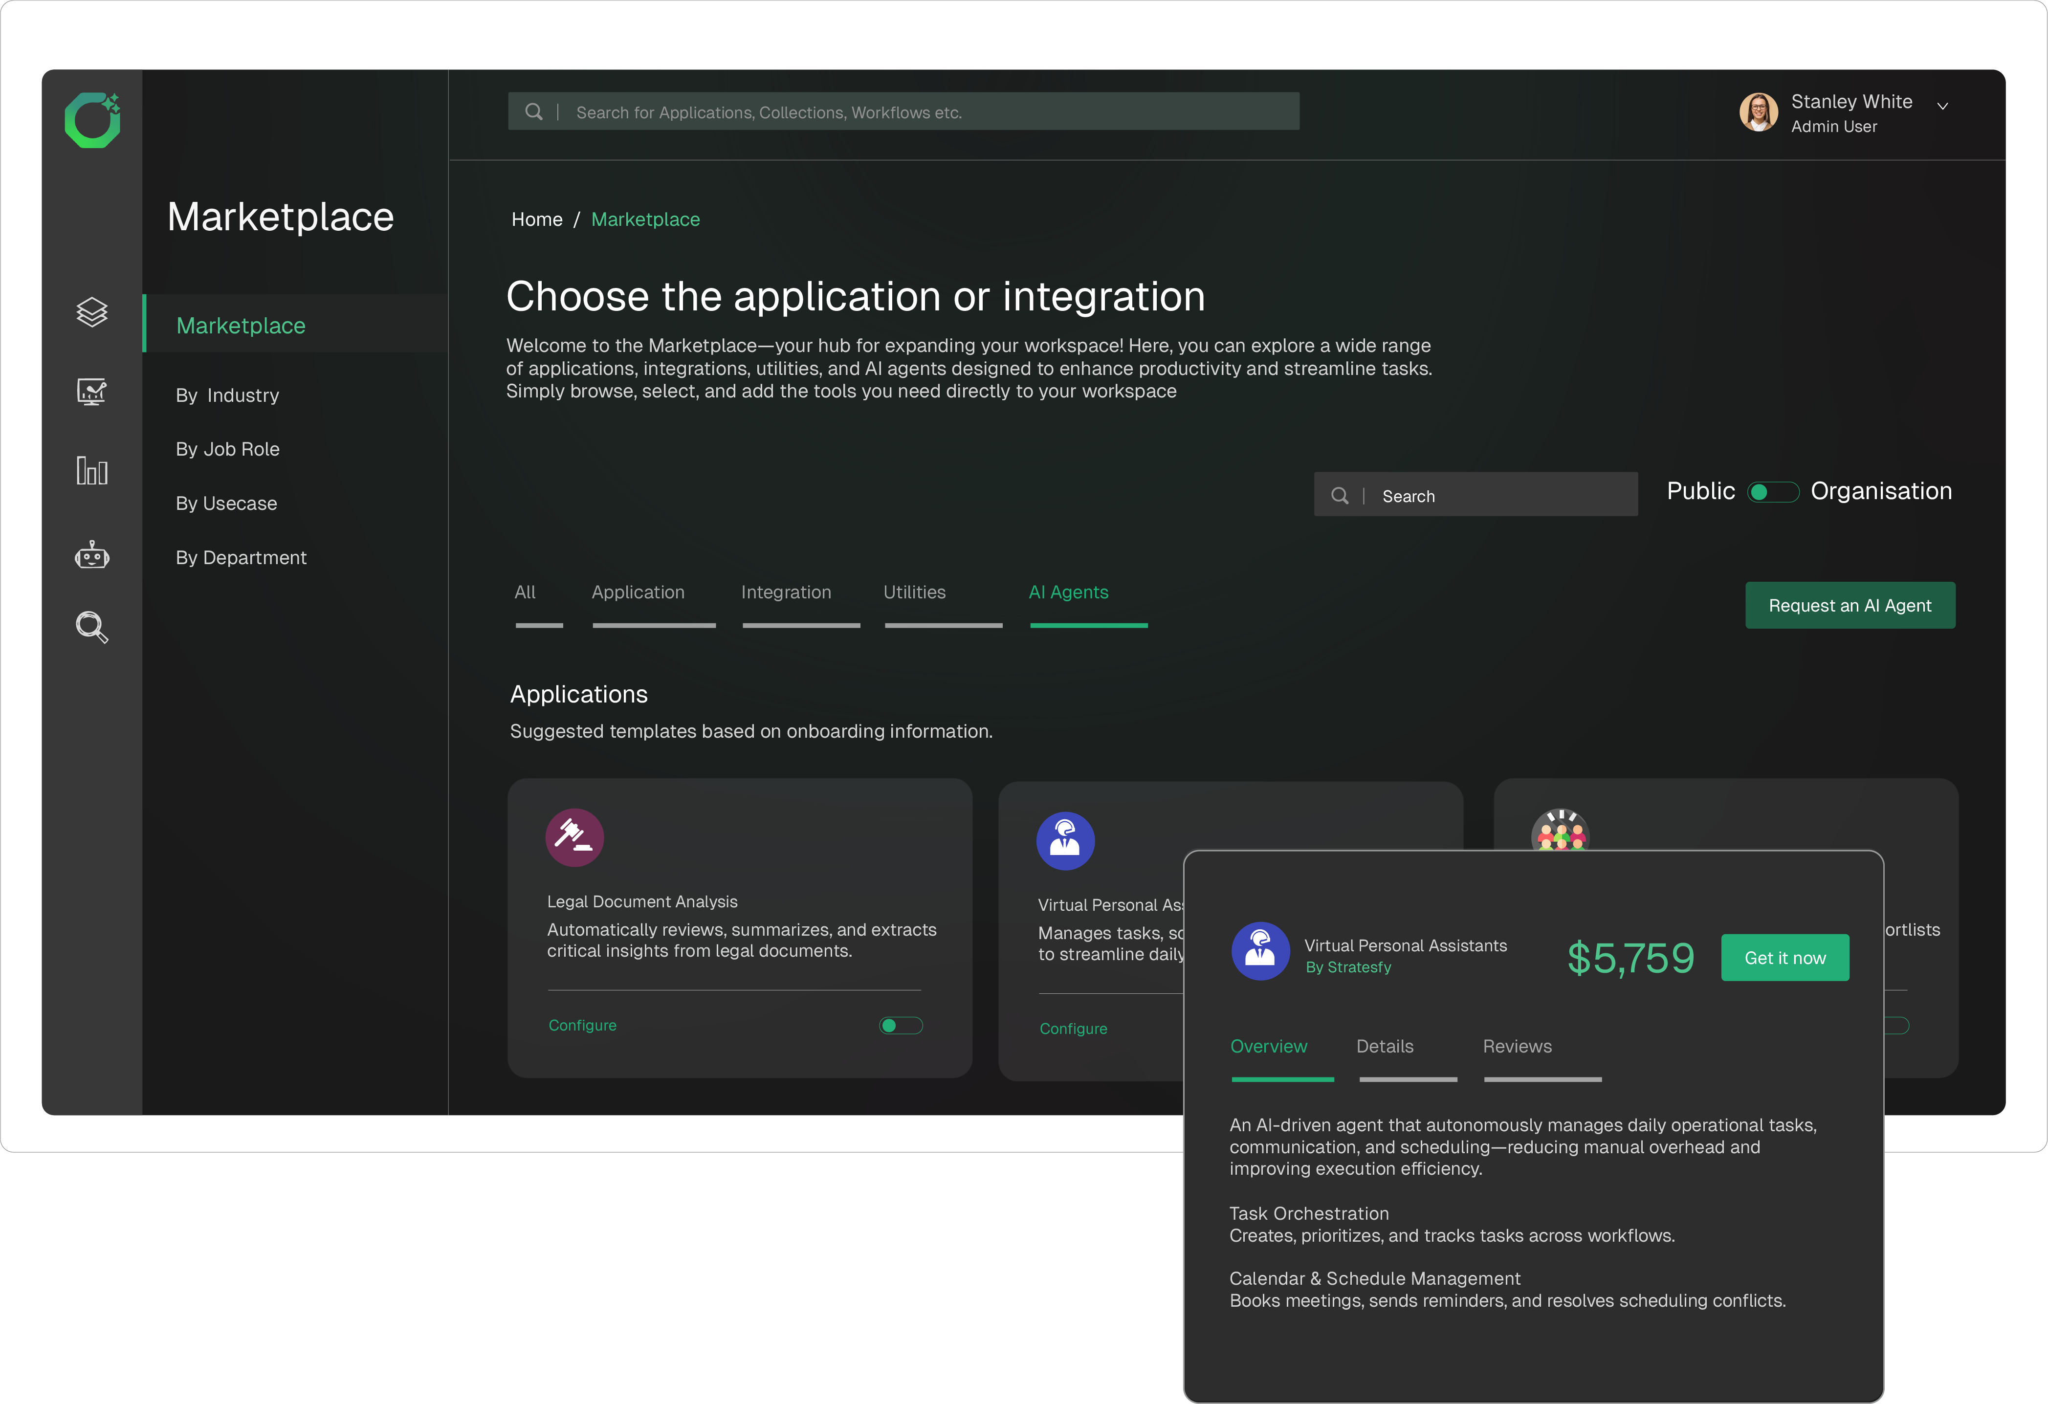The image size is (2048, 1404).
Task: Click the assistant icon in the popup header
Action: pos(1260,951)
